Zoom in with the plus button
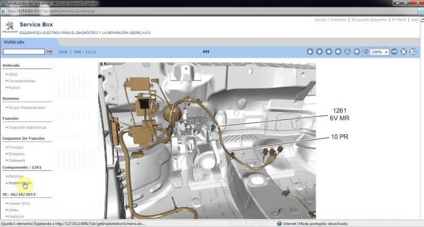 click(357, 51)
